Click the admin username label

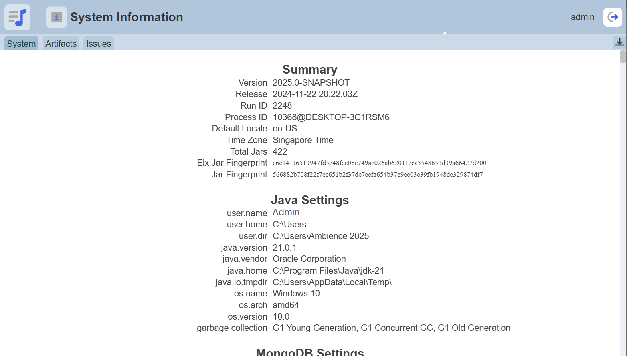(x=582, y=17)
